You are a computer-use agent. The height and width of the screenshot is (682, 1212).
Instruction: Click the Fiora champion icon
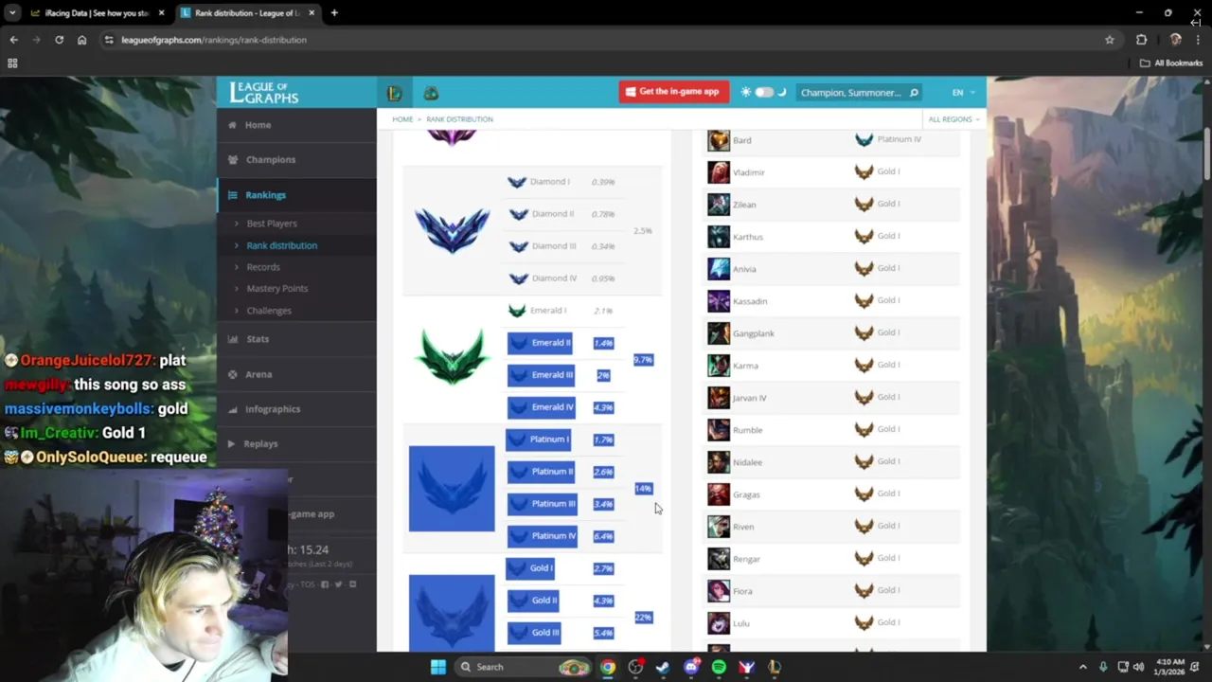(x=719, y=591)
